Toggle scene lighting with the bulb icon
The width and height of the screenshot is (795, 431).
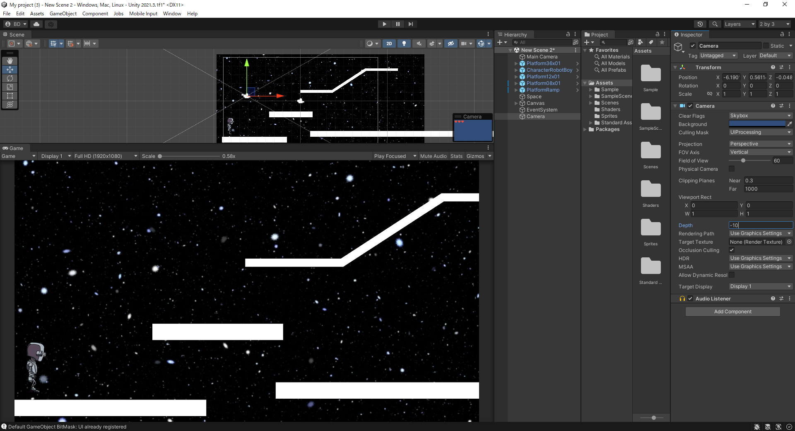pos(404,44)
